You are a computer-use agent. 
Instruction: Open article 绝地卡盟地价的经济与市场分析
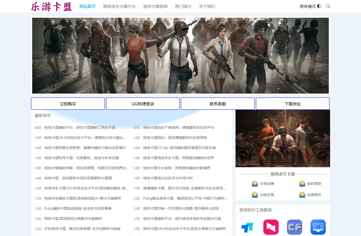click(168, 178)
